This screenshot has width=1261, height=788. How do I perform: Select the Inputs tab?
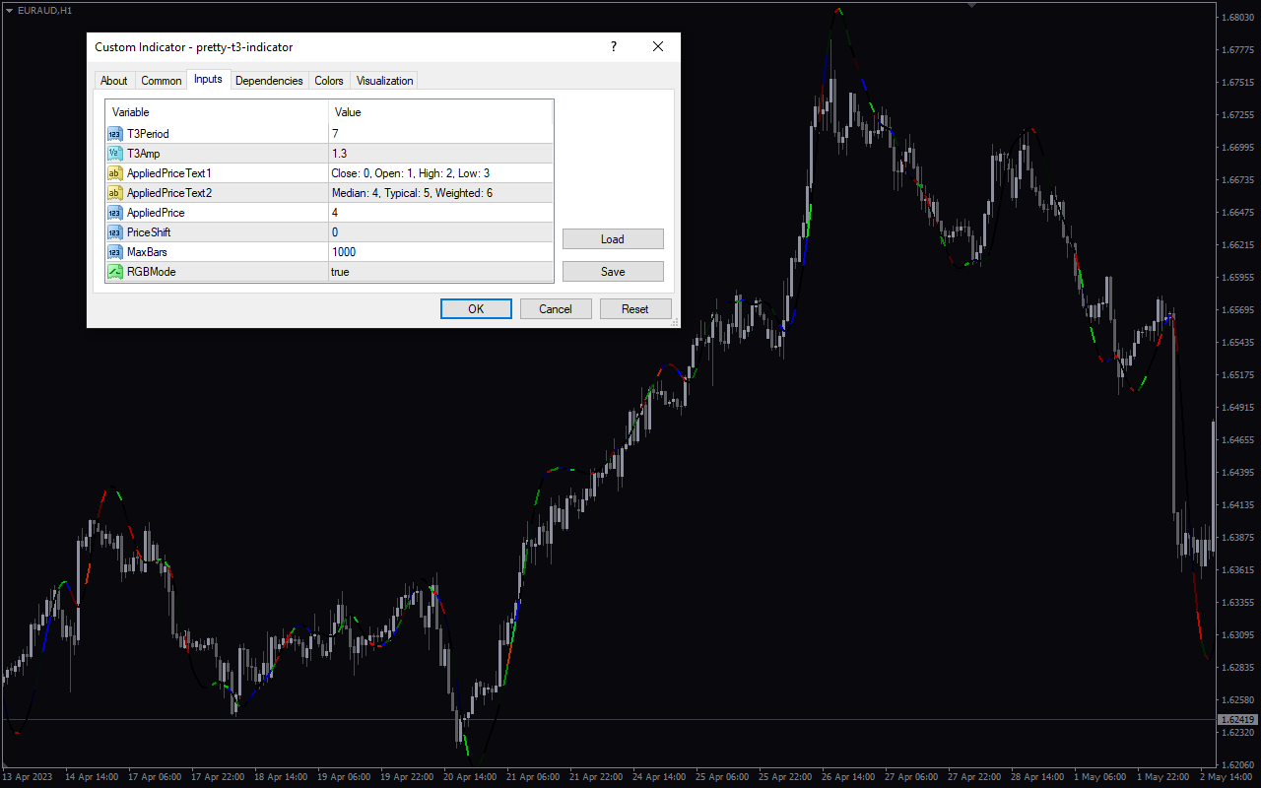[x=208, y=79]
